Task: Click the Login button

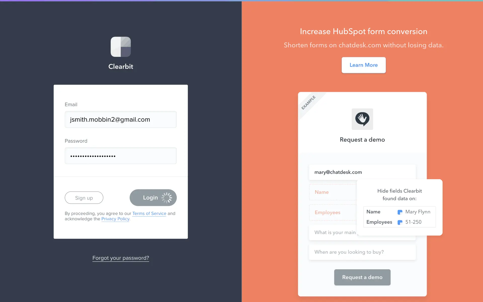Action: [153, 198]
